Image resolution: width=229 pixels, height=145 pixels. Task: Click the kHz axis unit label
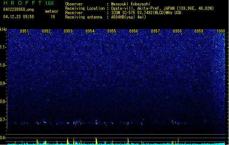3,29
